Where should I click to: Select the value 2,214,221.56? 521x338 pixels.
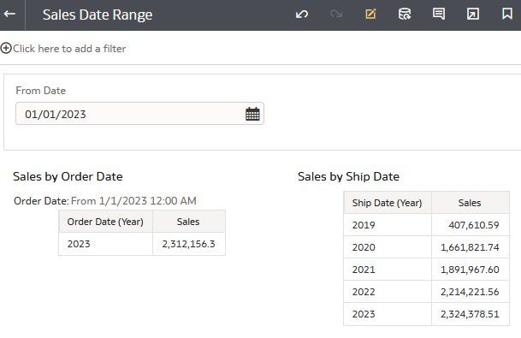click(x=470, y=292)
